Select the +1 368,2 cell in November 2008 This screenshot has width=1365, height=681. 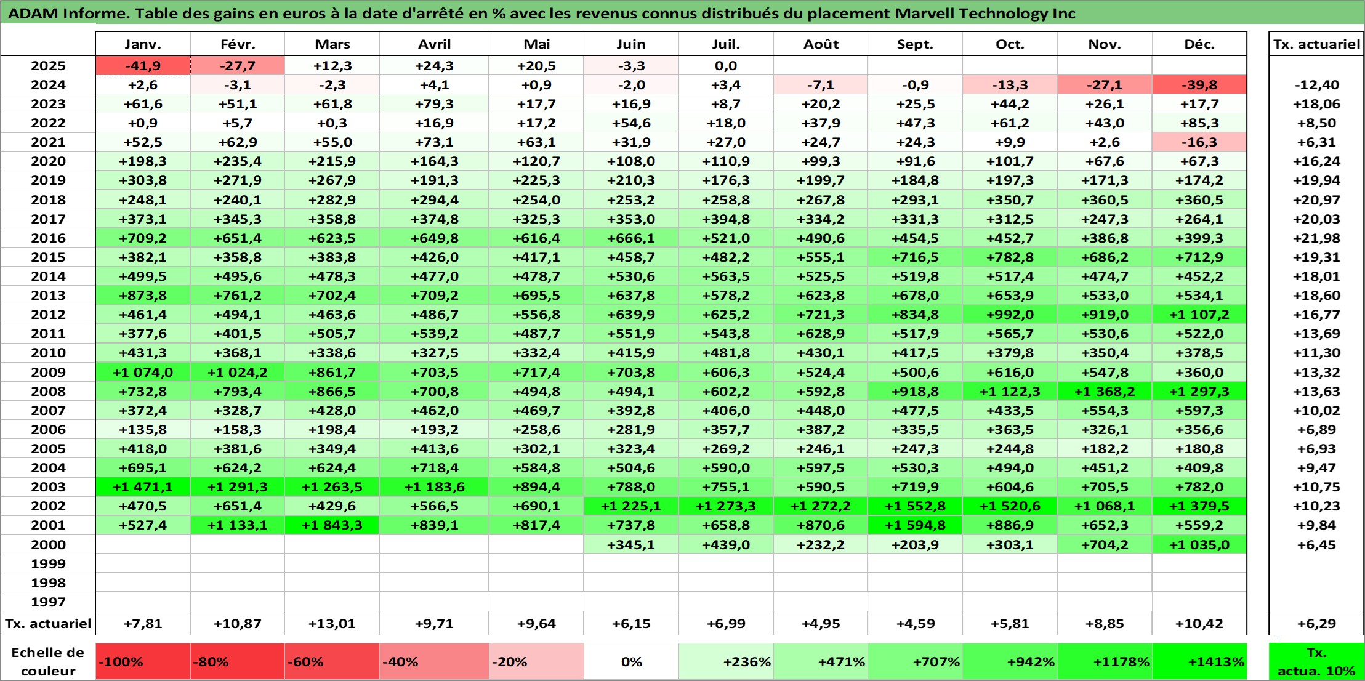coord(1105,392)
